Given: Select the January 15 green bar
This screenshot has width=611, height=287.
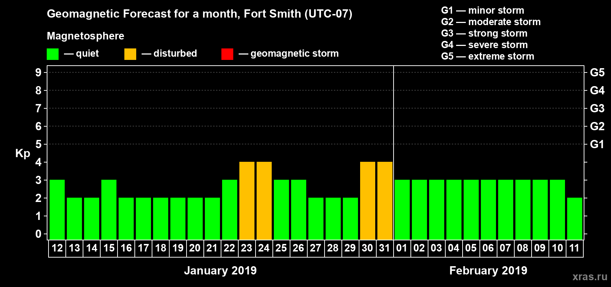Looking at the screenshot, I should 109,210.
